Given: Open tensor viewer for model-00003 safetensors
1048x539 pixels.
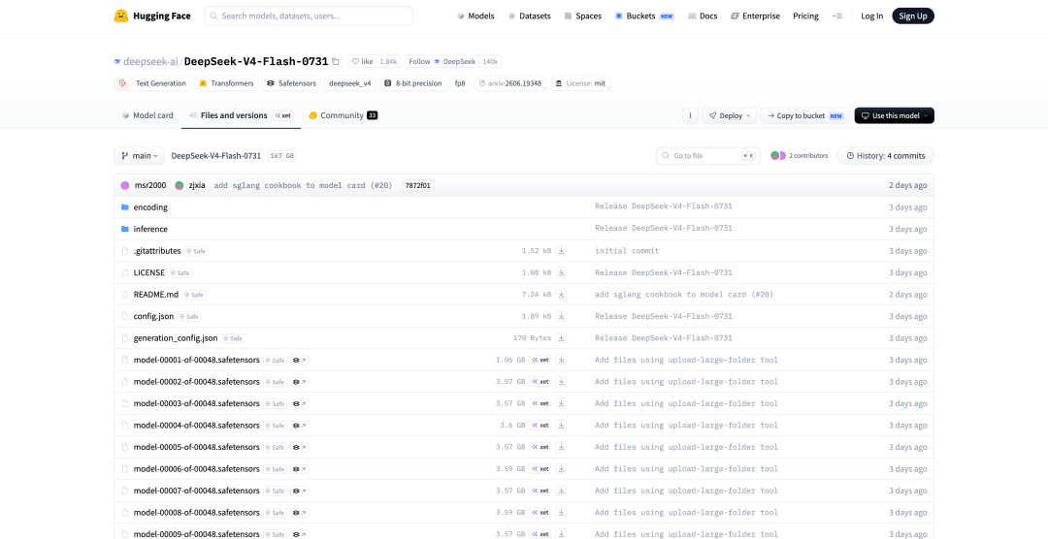Looking at the screenshot, I should [x=300, y=403].
